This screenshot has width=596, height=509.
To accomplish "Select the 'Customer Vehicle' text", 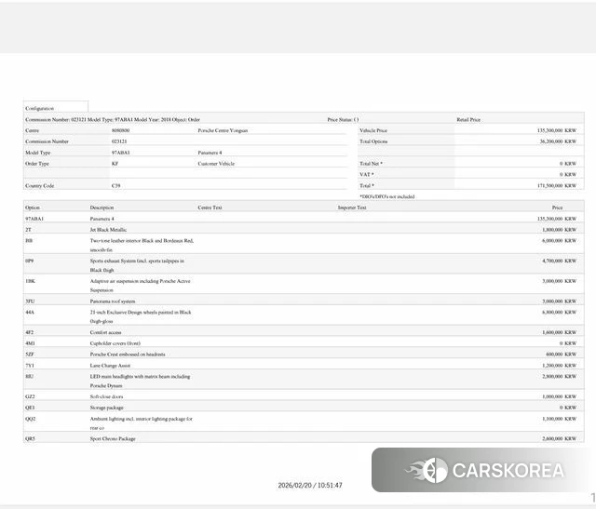I will tap(216, 164).
